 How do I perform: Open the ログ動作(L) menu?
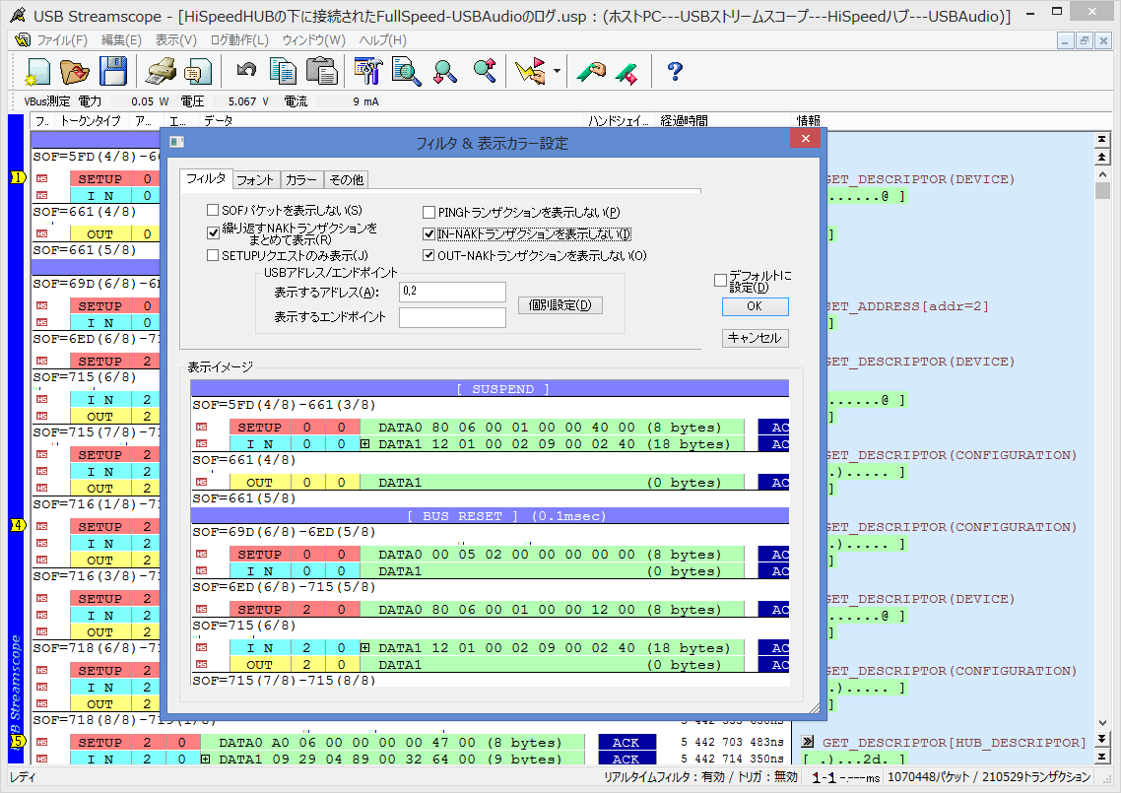pos(239,40)
